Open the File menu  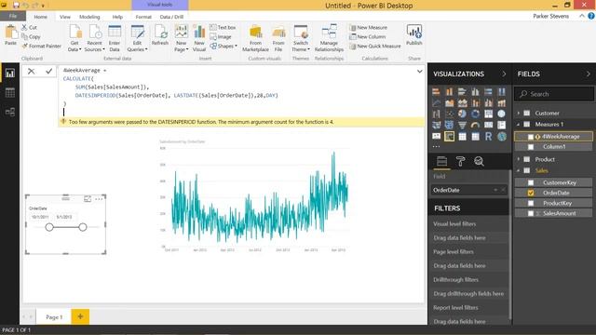tap(13, 16)
